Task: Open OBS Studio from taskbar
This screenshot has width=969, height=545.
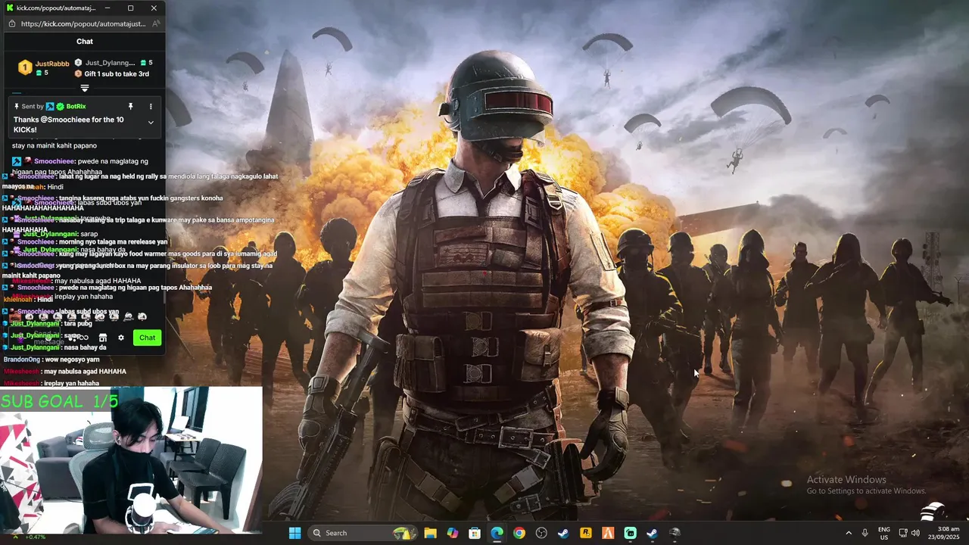Action: pos(541,533)
